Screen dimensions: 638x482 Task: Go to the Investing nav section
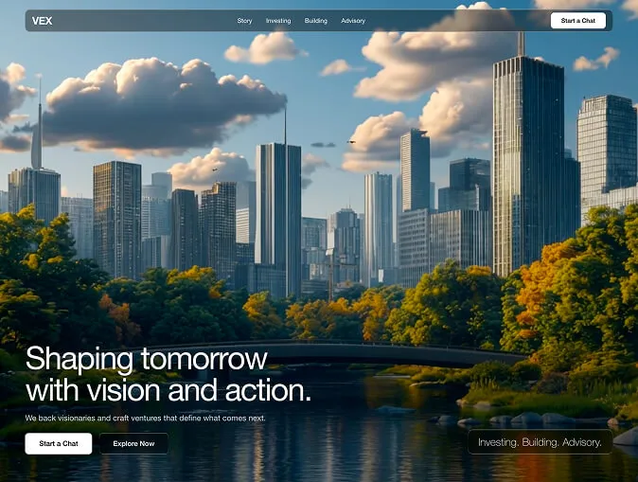(278, 21)
